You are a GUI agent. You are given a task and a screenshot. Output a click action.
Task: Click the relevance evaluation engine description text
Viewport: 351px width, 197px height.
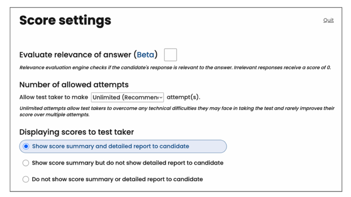click(175, 68)
